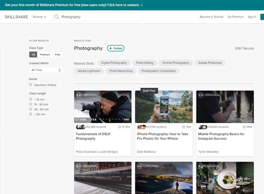Switch to Premium class type

coord(45,54)
